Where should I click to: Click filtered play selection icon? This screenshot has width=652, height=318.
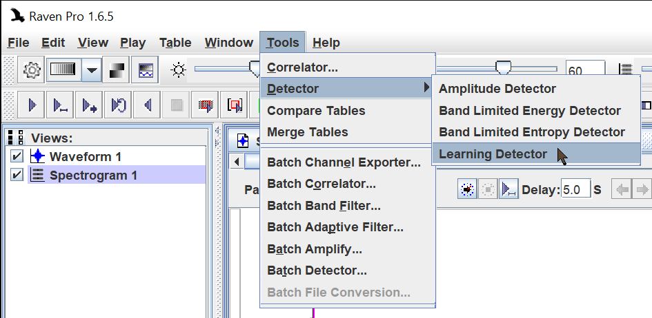(x=205, y=105)
